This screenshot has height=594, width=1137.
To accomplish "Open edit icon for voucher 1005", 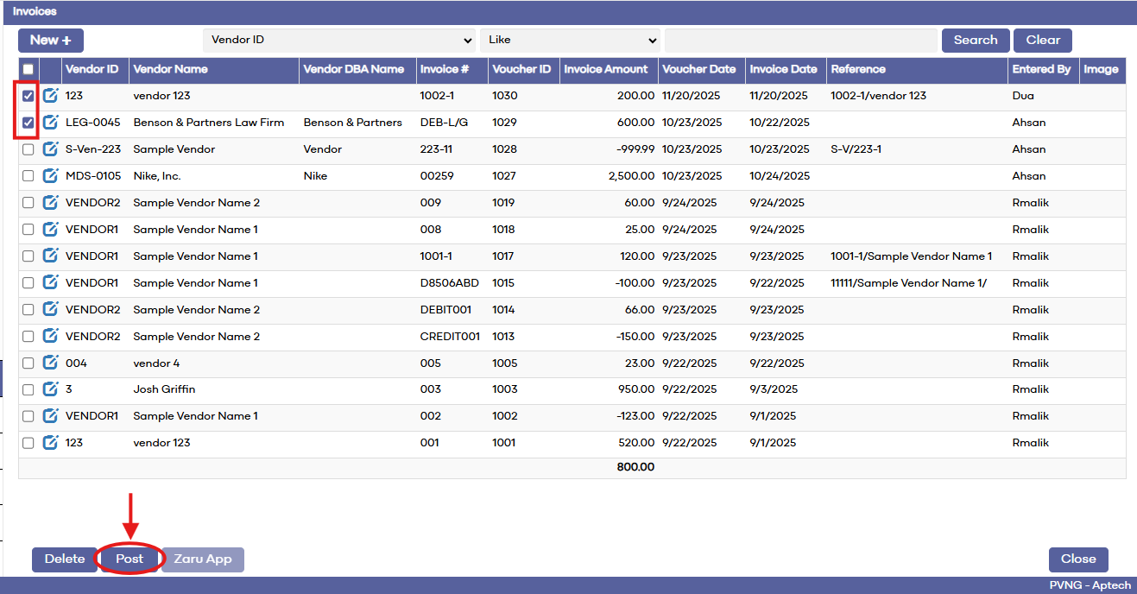I will click(51, 363).
